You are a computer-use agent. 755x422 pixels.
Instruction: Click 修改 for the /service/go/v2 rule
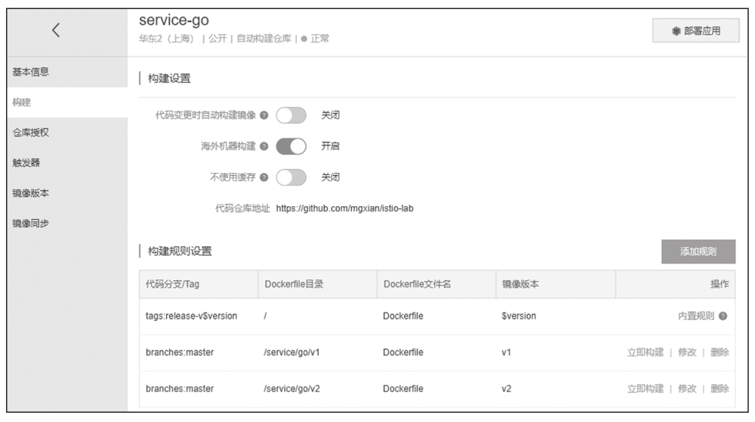687,389
